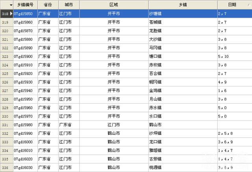Select cell 07gd16020
This screenshot has width=252, height=172.
25,159
